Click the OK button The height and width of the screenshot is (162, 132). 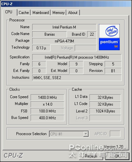coord(117,156)
